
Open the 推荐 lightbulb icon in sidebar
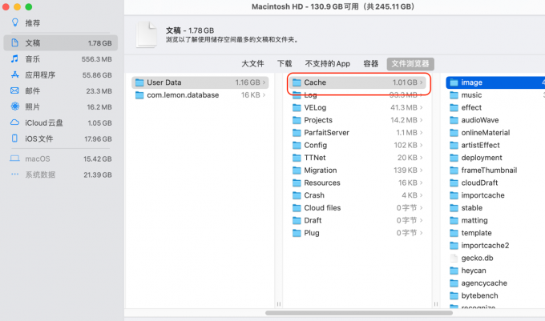[15, 23]
